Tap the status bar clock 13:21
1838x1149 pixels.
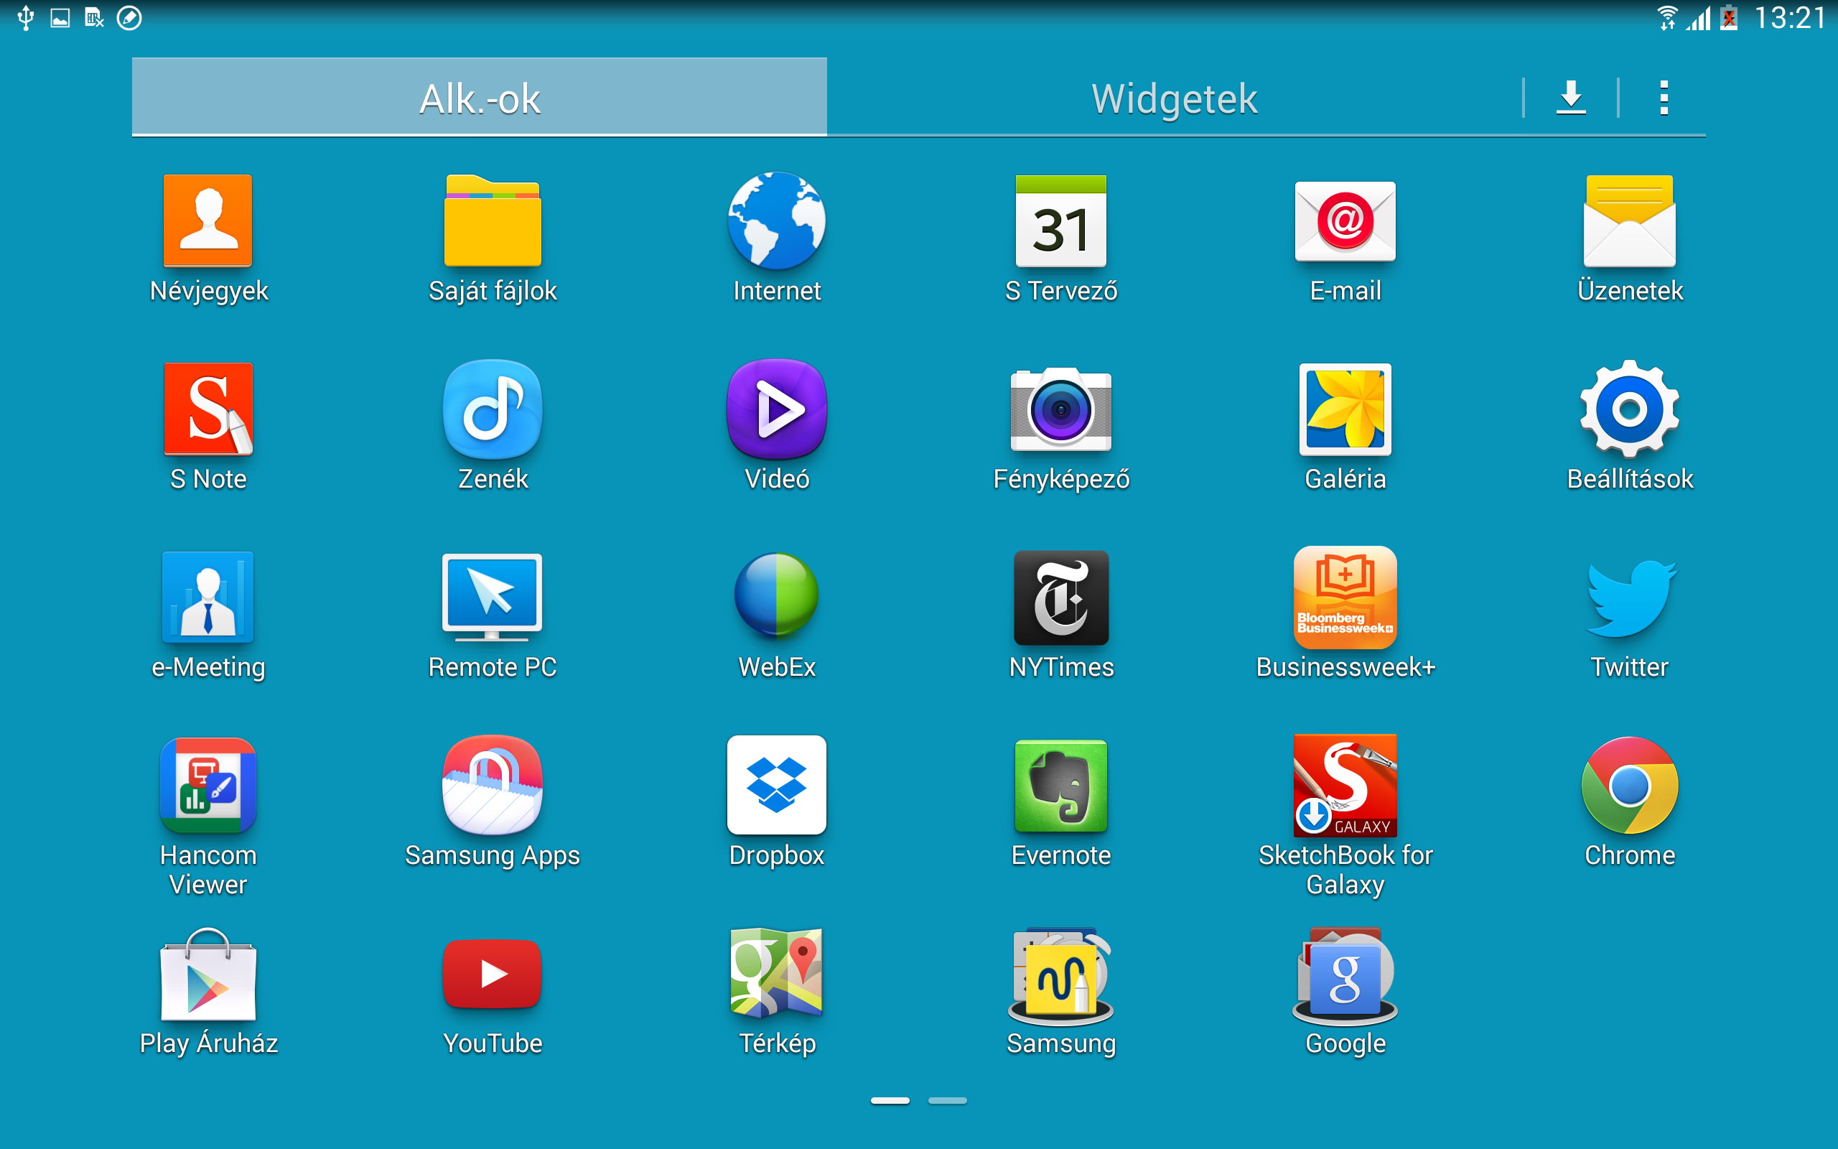(1789, 17)
